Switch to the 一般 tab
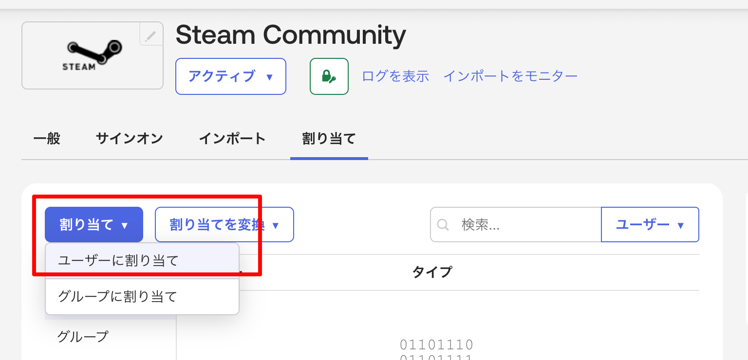The width and height of the screenshot is (748, 360). click(46, 139)
